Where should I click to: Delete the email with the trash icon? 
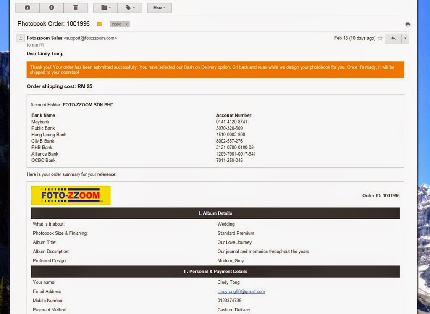(76, 8)
